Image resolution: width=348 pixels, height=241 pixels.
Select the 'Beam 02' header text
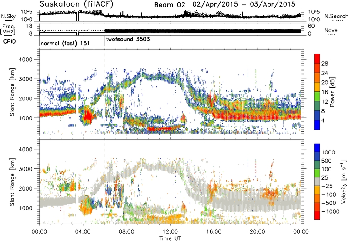(170, 5)
